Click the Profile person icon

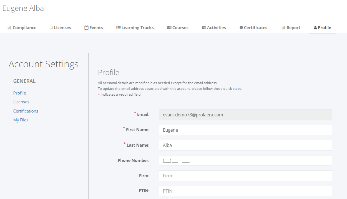(315, 28)
